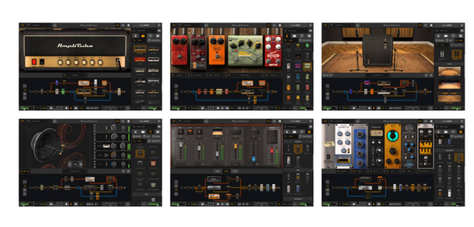Click large teal knob on orange rack unit

(x=392, y=137)
